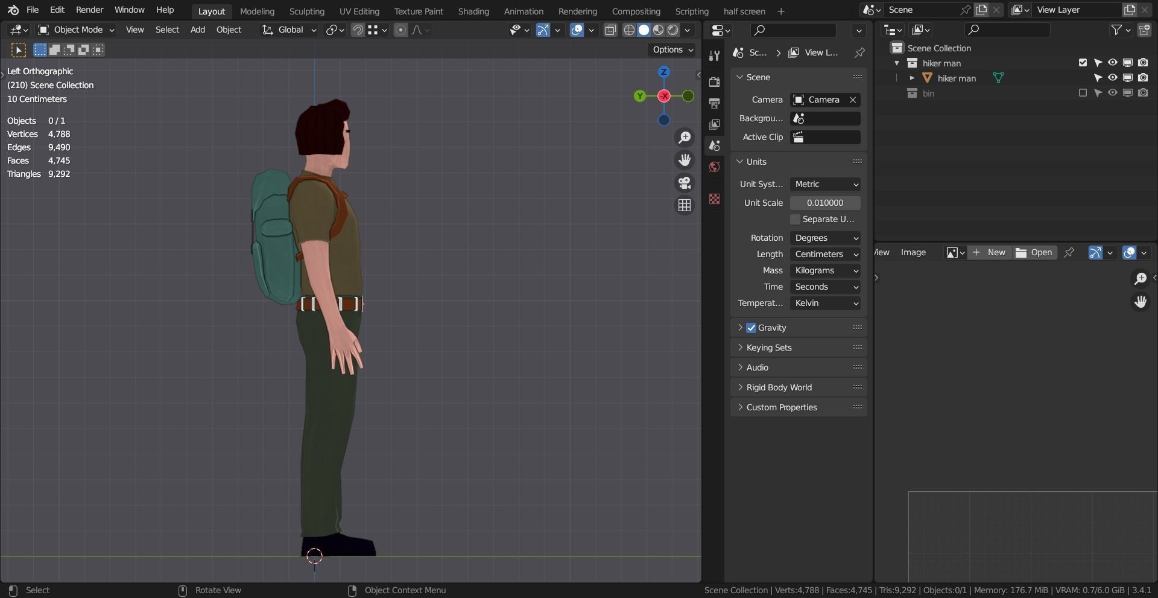Click outliner search field
Screen dimensions: 1158x598
point(1007,30)
